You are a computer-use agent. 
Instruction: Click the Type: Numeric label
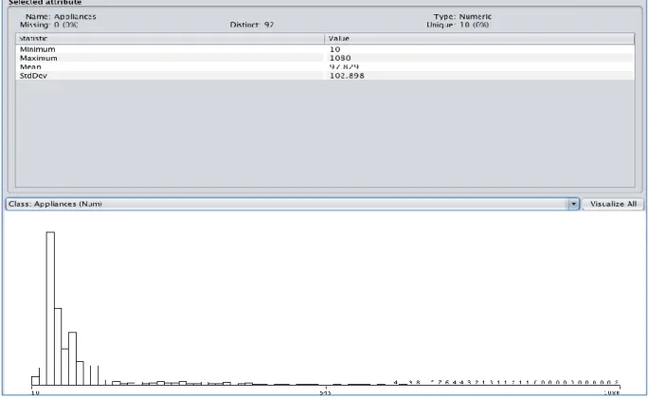click(462, 16)
